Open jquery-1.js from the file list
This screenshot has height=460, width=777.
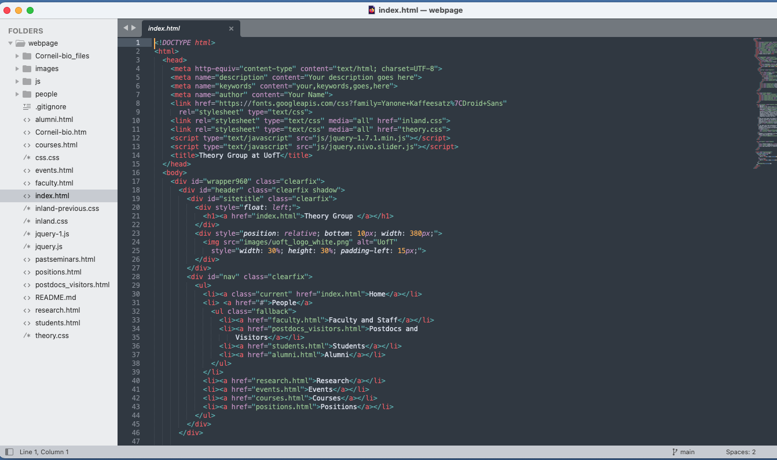[x=52, y=234]
